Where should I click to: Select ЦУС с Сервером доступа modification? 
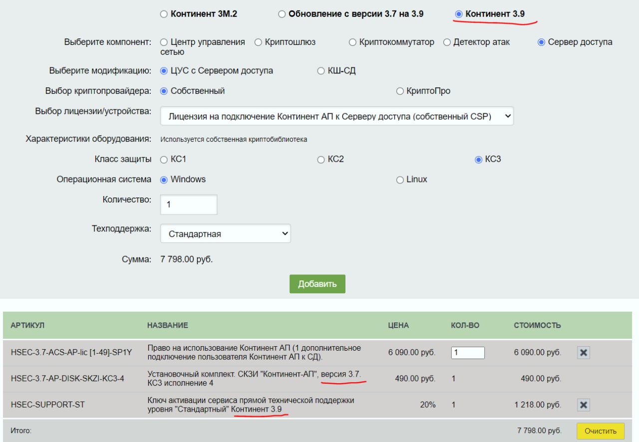(x=164, y=71)
